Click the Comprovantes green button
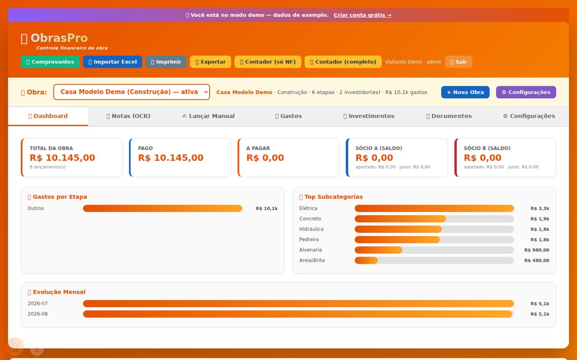577x360 pixels. point(50,62)
